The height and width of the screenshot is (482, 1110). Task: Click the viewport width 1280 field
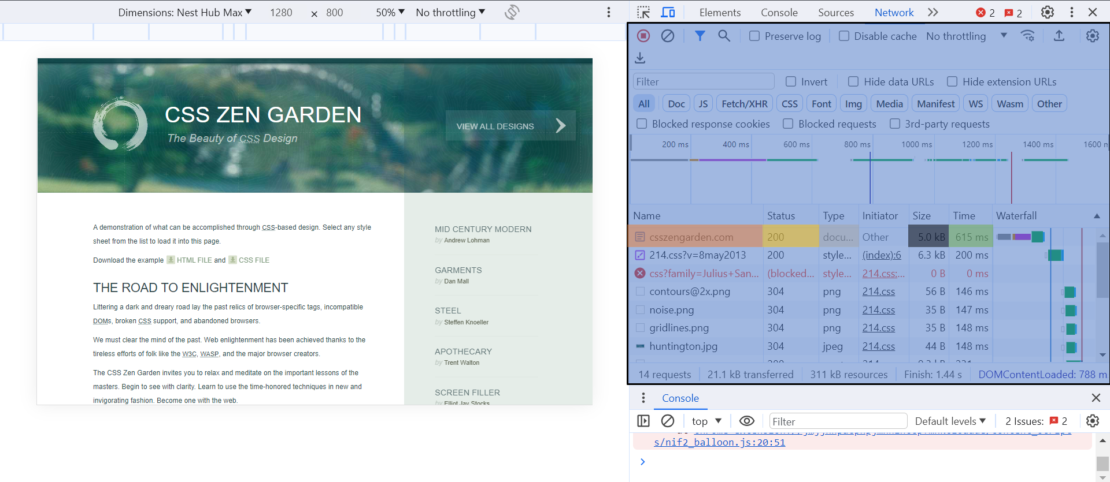click(x=281, y=12)
